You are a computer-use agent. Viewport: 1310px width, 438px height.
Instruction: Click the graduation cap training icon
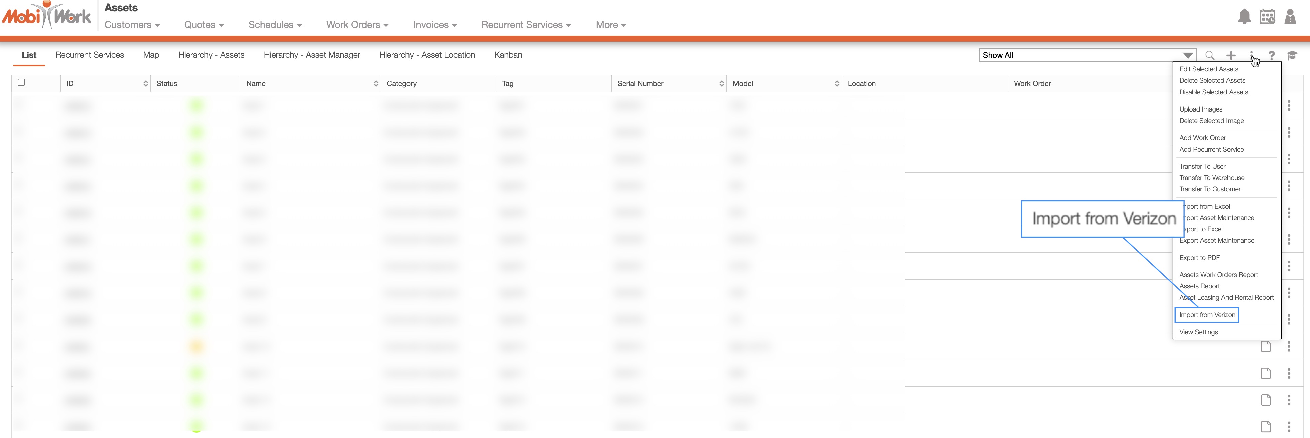pyautogui.click(x=1292, y=55)
